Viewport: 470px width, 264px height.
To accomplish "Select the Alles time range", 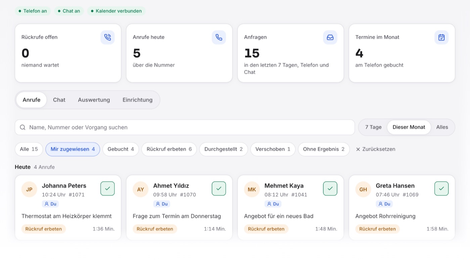I will point(442,127).
